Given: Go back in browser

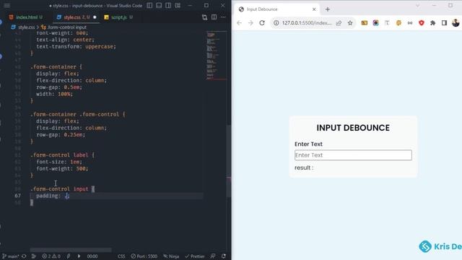Looking at the screenshot, I should point(239,22).
